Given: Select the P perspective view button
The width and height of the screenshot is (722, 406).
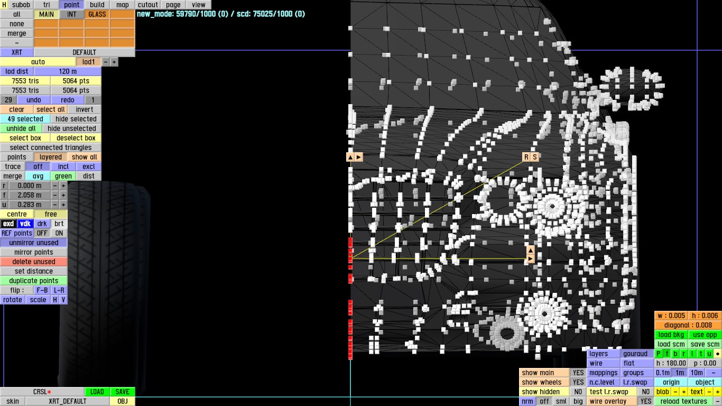Looking at the screenshot, I should tap(659, 354).
